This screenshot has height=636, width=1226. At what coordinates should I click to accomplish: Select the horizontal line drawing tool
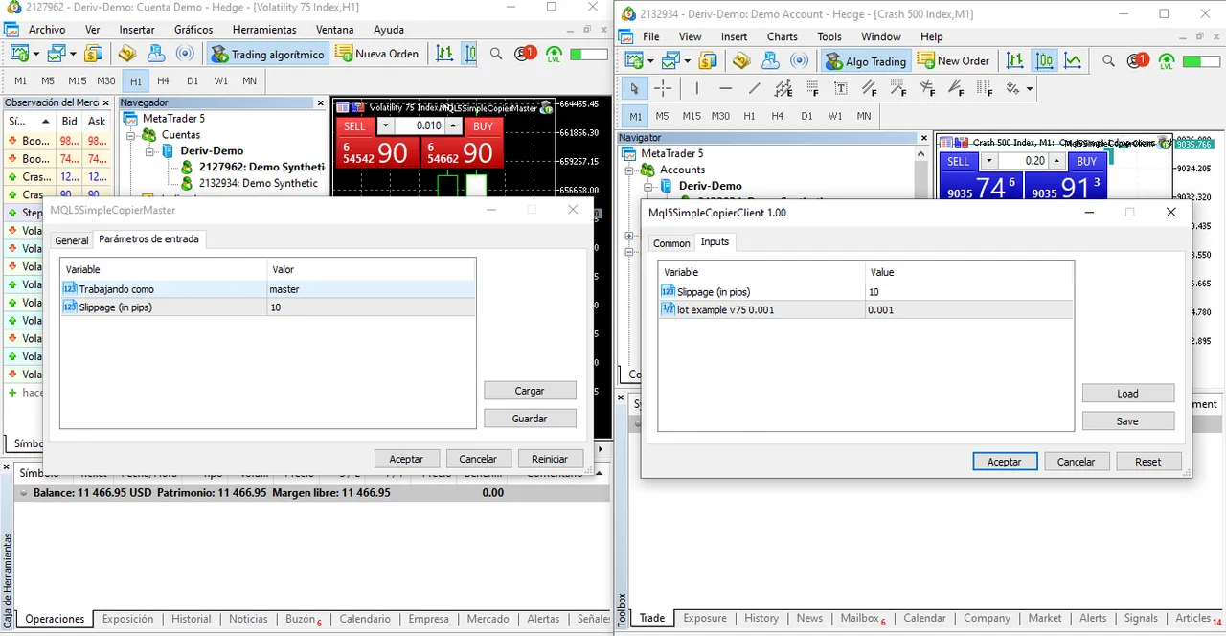click(725, 88)
